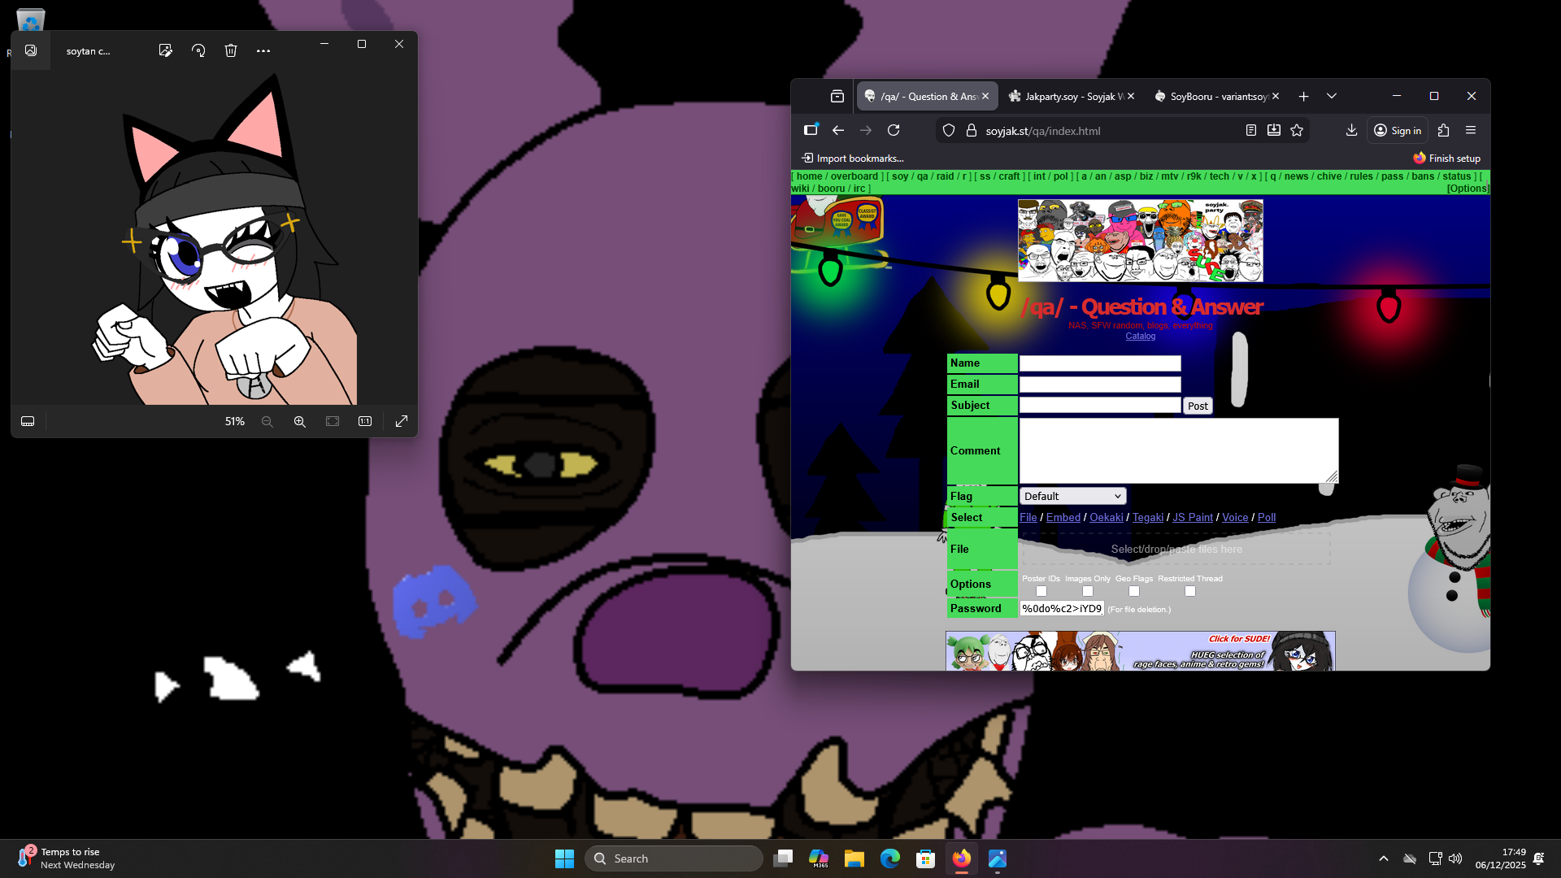Tick the Restricted Thread checkbox
1561x878 pixels.
coord(1190,591)
